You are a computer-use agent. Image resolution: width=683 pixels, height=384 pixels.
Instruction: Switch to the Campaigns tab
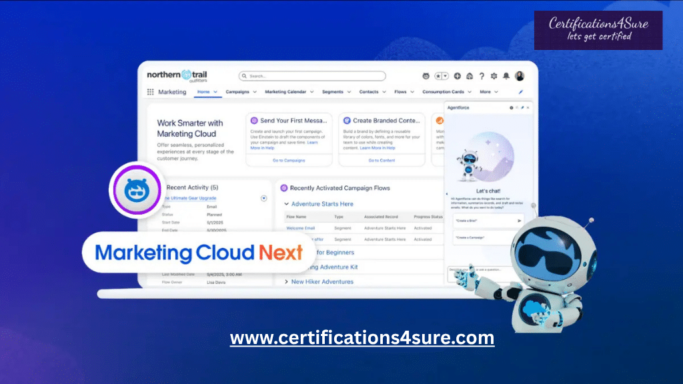237,92
